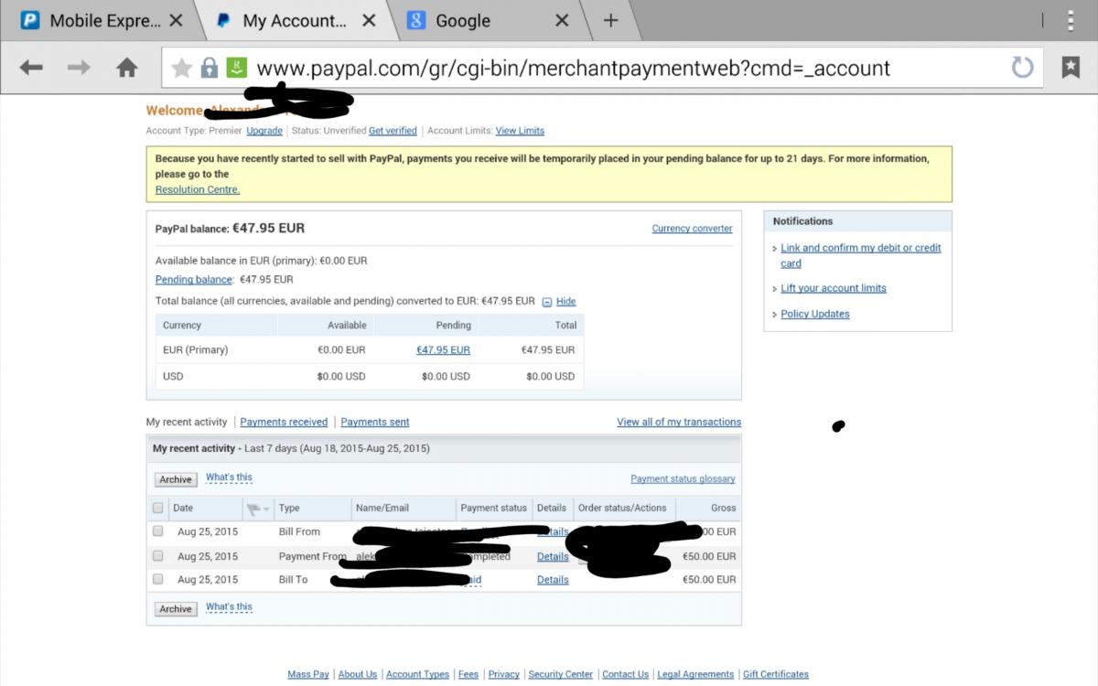The height and width of the screenshot is (686, 1098).
Task: Open Lift your account limits notification
Action: 834,288
